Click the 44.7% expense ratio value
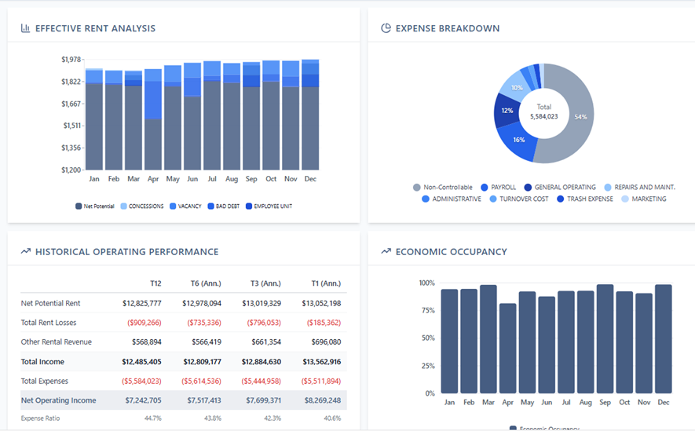Image resolution: width=695 pixels, height=431 pixels. (x=153, y=418)
